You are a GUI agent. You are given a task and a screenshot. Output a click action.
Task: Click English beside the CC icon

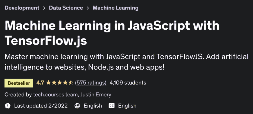pos(127,106)
